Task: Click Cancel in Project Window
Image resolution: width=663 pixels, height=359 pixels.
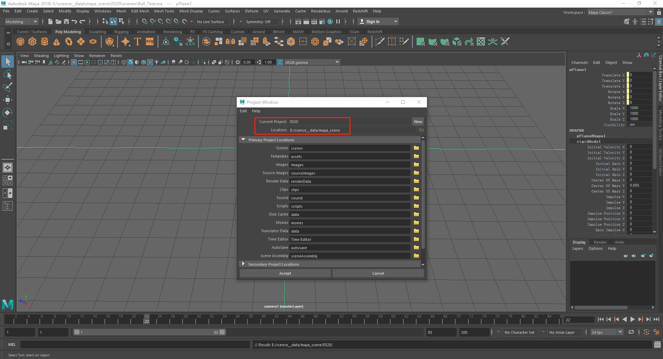Action: 378,273
